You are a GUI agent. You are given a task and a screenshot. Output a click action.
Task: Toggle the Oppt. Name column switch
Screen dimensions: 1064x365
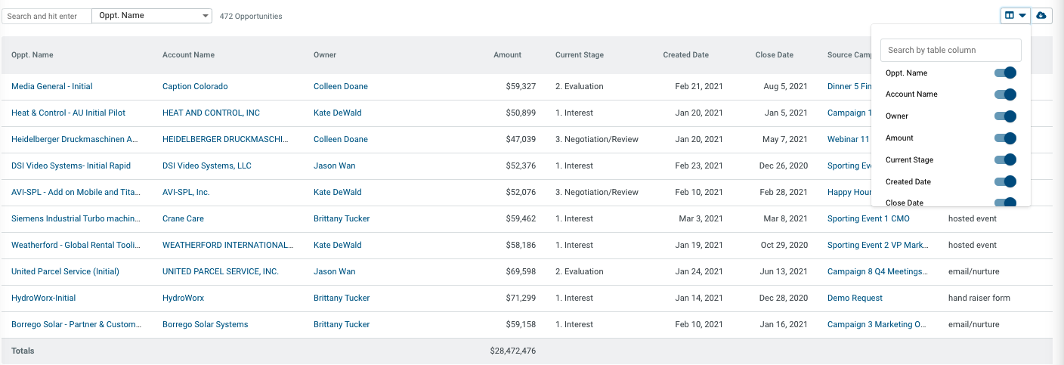[1005, 73]
